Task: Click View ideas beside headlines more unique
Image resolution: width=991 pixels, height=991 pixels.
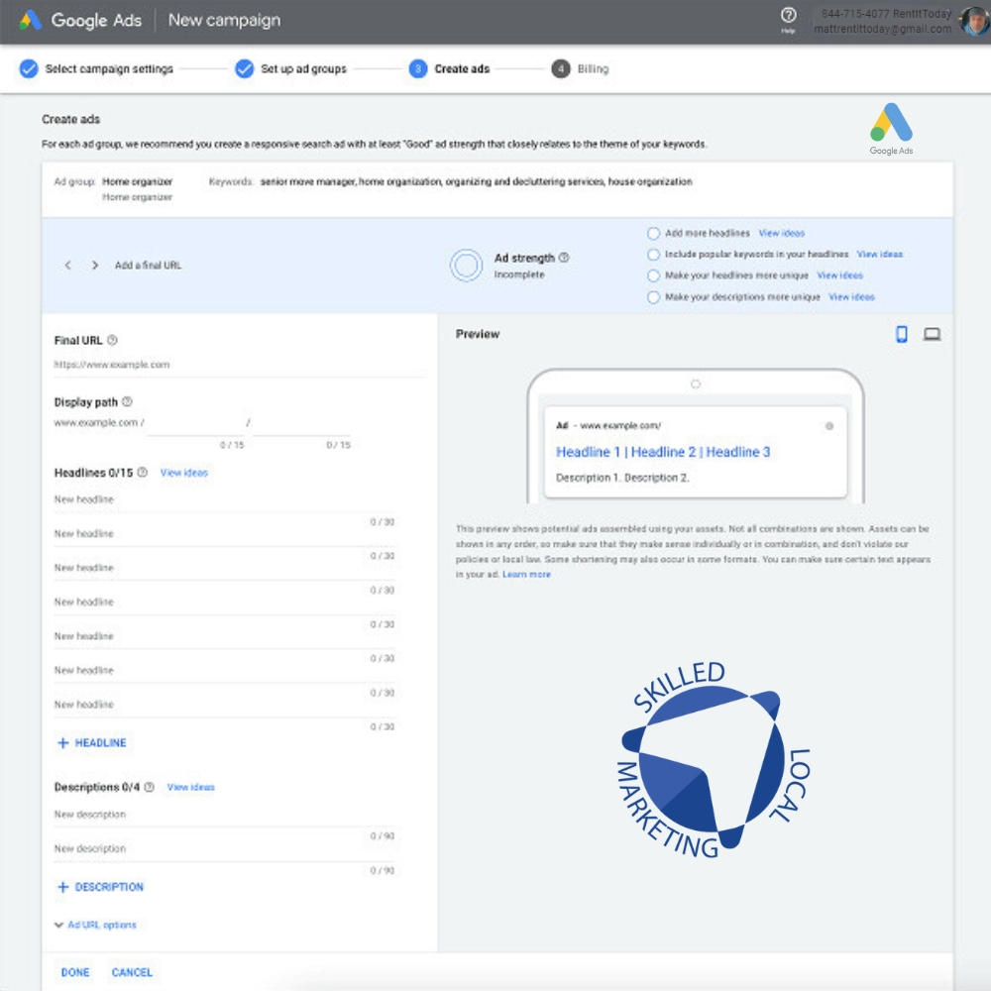Action: [x=840, y=275]
